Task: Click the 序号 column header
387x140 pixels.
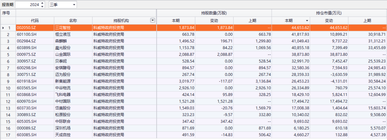Action: point(6,13)
